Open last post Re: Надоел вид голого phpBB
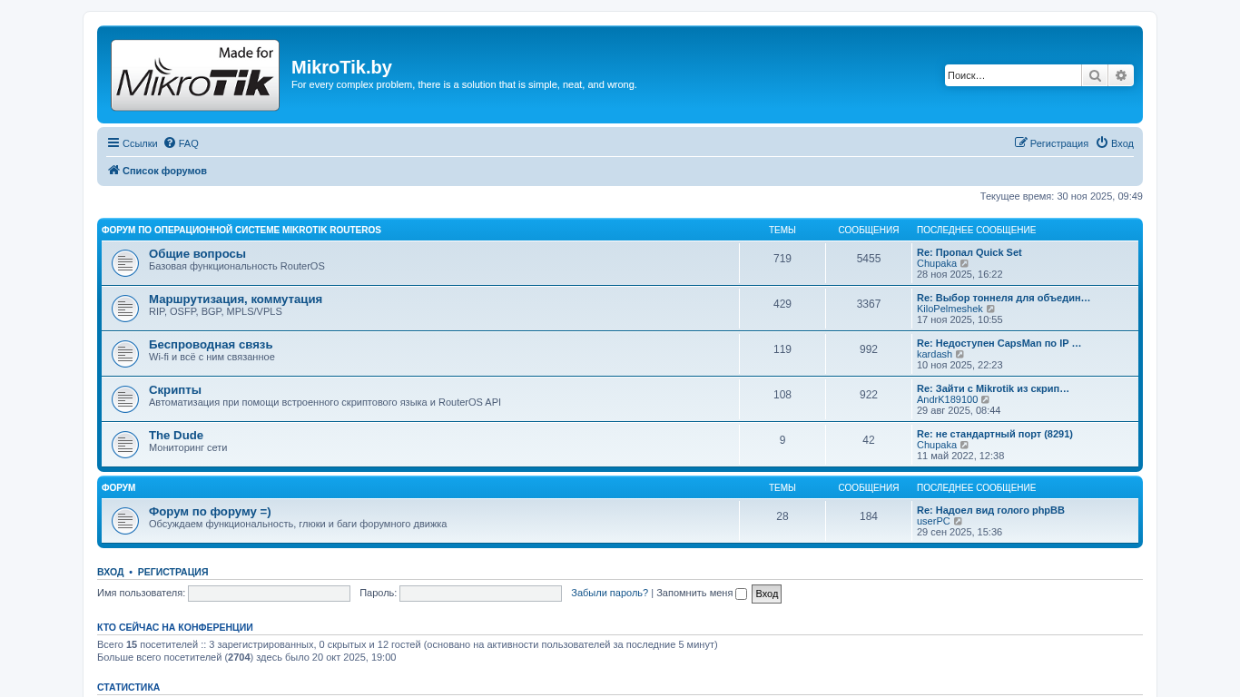Image resolution: width=1240 pixels, height=697 pixels. tap(990, 510)
